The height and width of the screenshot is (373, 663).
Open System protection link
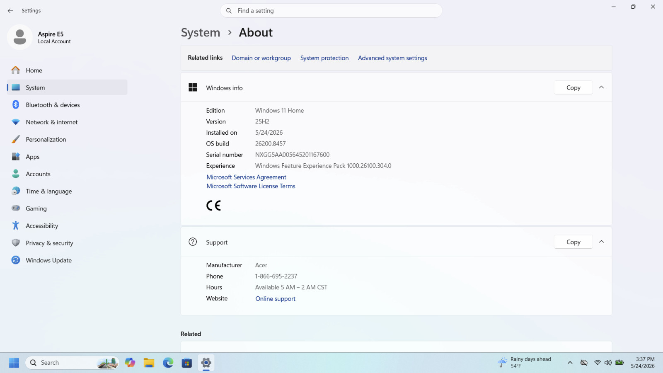coord(324,58)
